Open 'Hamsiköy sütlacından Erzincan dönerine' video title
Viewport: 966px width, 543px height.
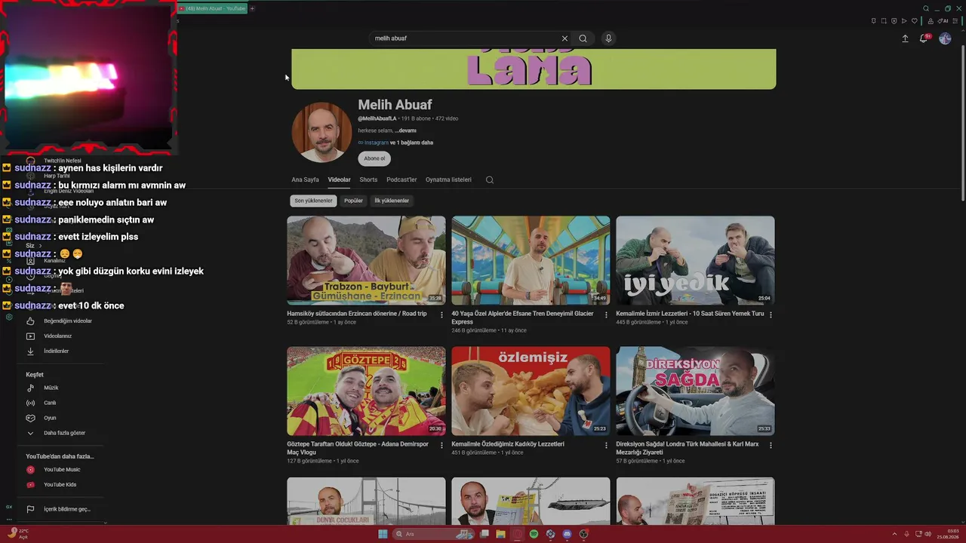(357, 314)
